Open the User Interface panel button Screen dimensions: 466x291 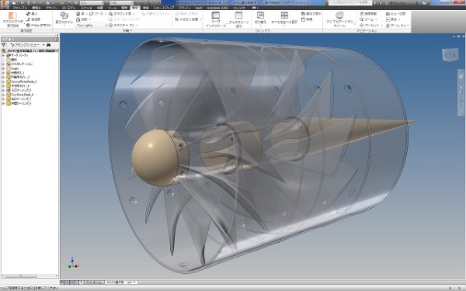point(216,19)
